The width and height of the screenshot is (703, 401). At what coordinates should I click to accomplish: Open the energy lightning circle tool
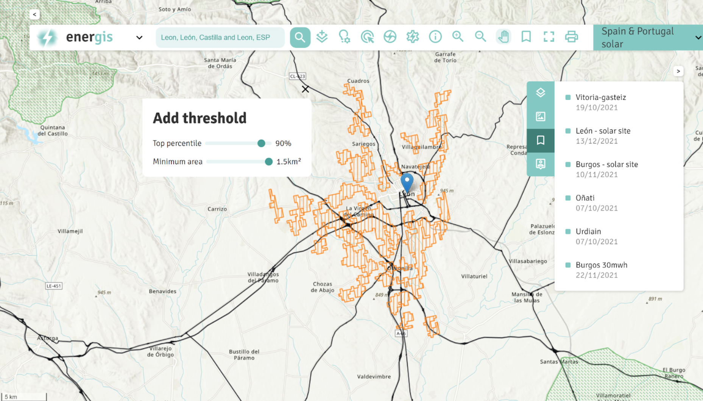tap(390, 37)
